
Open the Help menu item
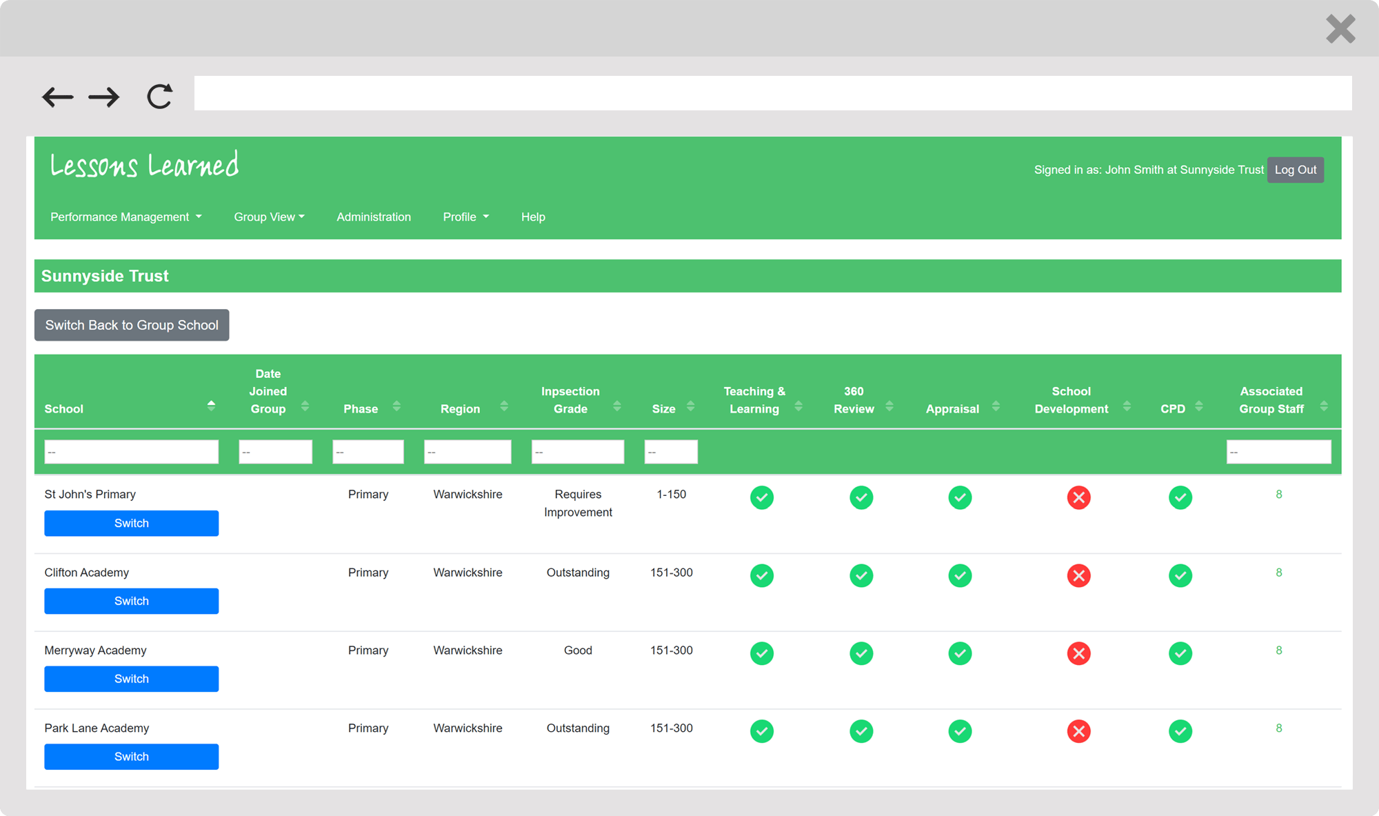coord(533,217)
